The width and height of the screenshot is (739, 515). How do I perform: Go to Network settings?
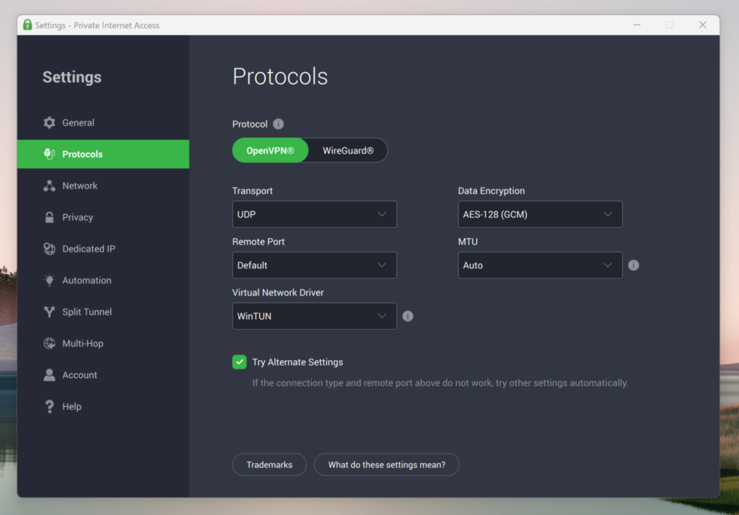[103, 185]
